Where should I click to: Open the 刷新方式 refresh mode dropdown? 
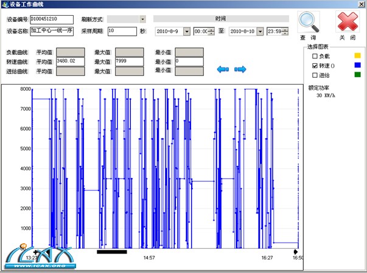click(142, 19)
